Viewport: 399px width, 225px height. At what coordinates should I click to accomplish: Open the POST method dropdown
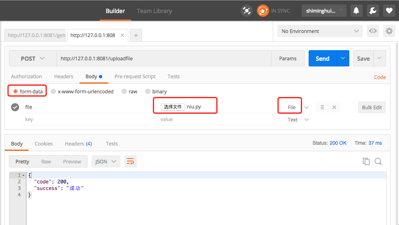pyautogui.click(x=33, y=59)
